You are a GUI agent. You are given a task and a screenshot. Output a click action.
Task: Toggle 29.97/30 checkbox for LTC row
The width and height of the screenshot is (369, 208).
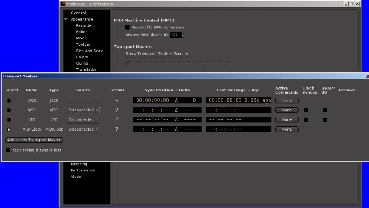(325, 120)
